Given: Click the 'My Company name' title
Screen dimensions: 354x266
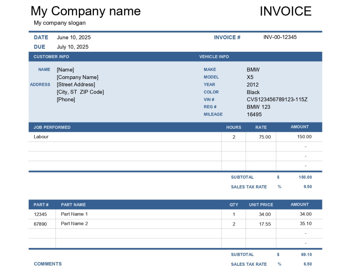Looking at the screenshot, I should (x=86, y=11).
